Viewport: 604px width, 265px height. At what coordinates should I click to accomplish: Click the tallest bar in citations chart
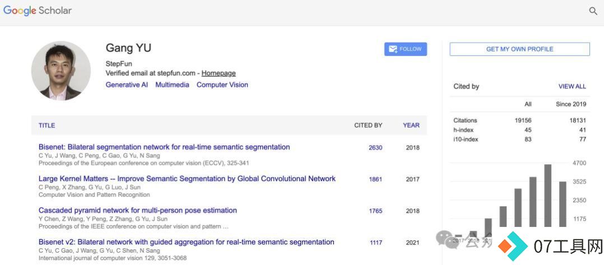(547, 196)
